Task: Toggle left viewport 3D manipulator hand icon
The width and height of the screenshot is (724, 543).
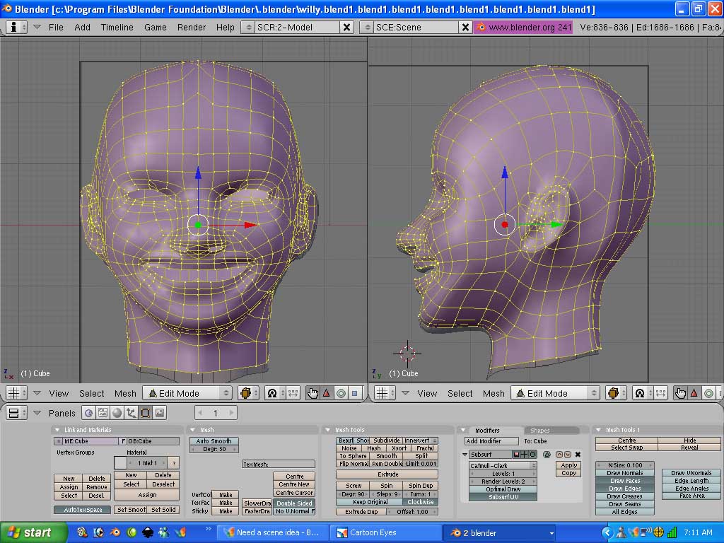Action: (x=313, y=393)
